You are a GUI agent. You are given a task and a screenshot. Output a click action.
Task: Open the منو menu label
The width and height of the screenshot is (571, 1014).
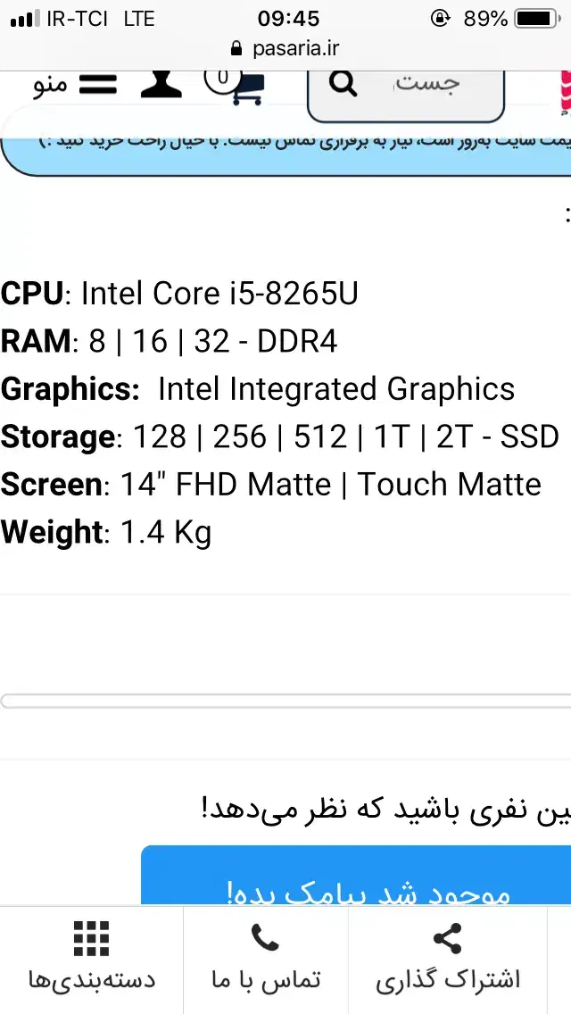pos(50,86)
